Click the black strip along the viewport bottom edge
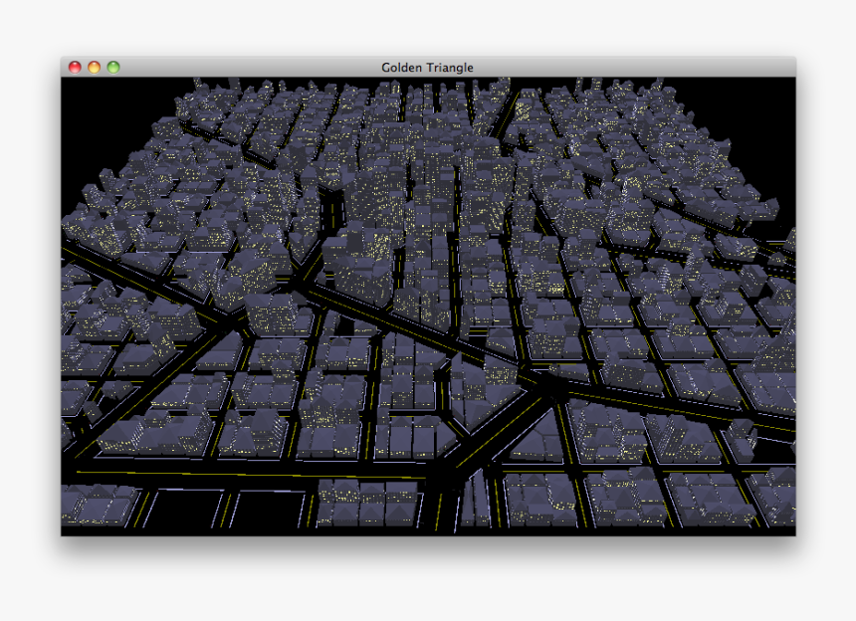856x621 pixels. coord(428,530)
